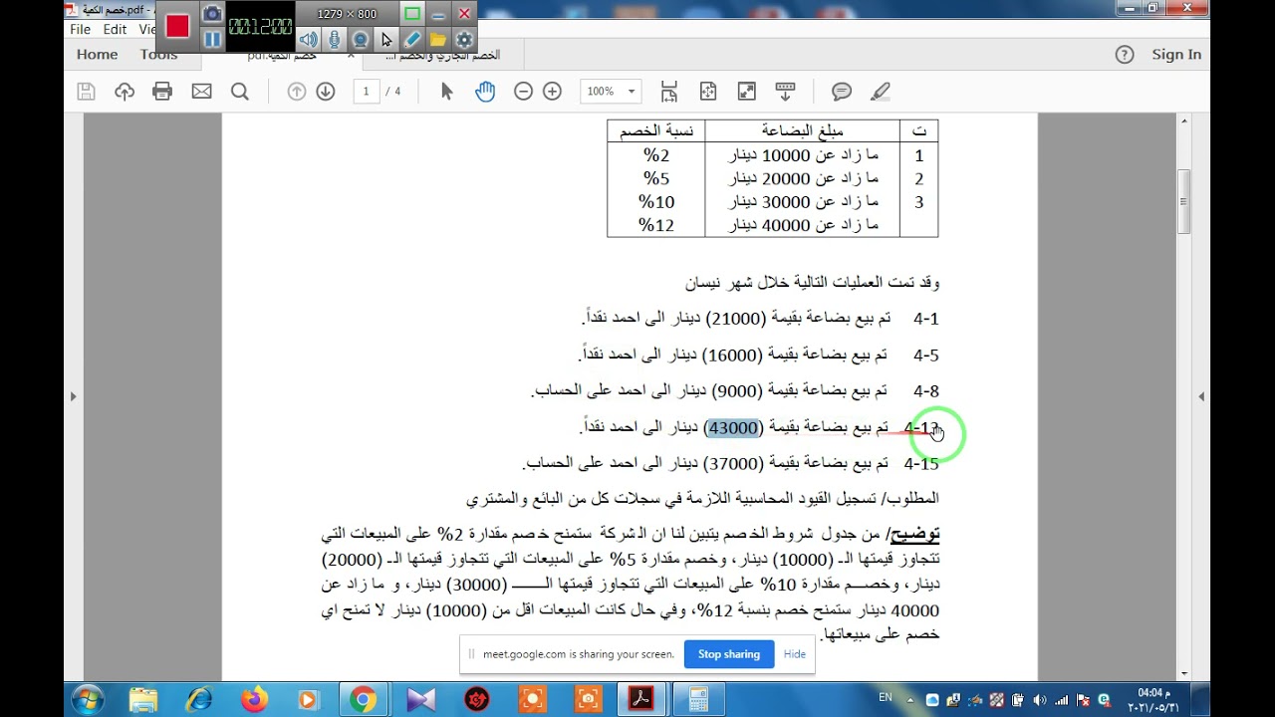Click the 21000 amount in line 4-1
The image size is (1275, 717).
point(736,319)
